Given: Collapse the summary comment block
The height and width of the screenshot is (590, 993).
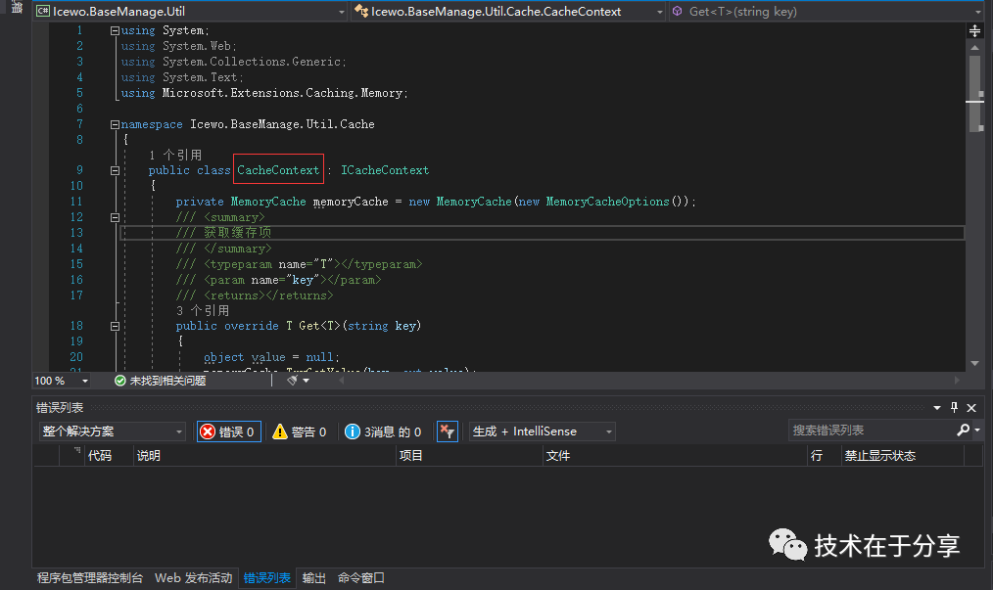Looking at the screenshot, I should (115, 217).
